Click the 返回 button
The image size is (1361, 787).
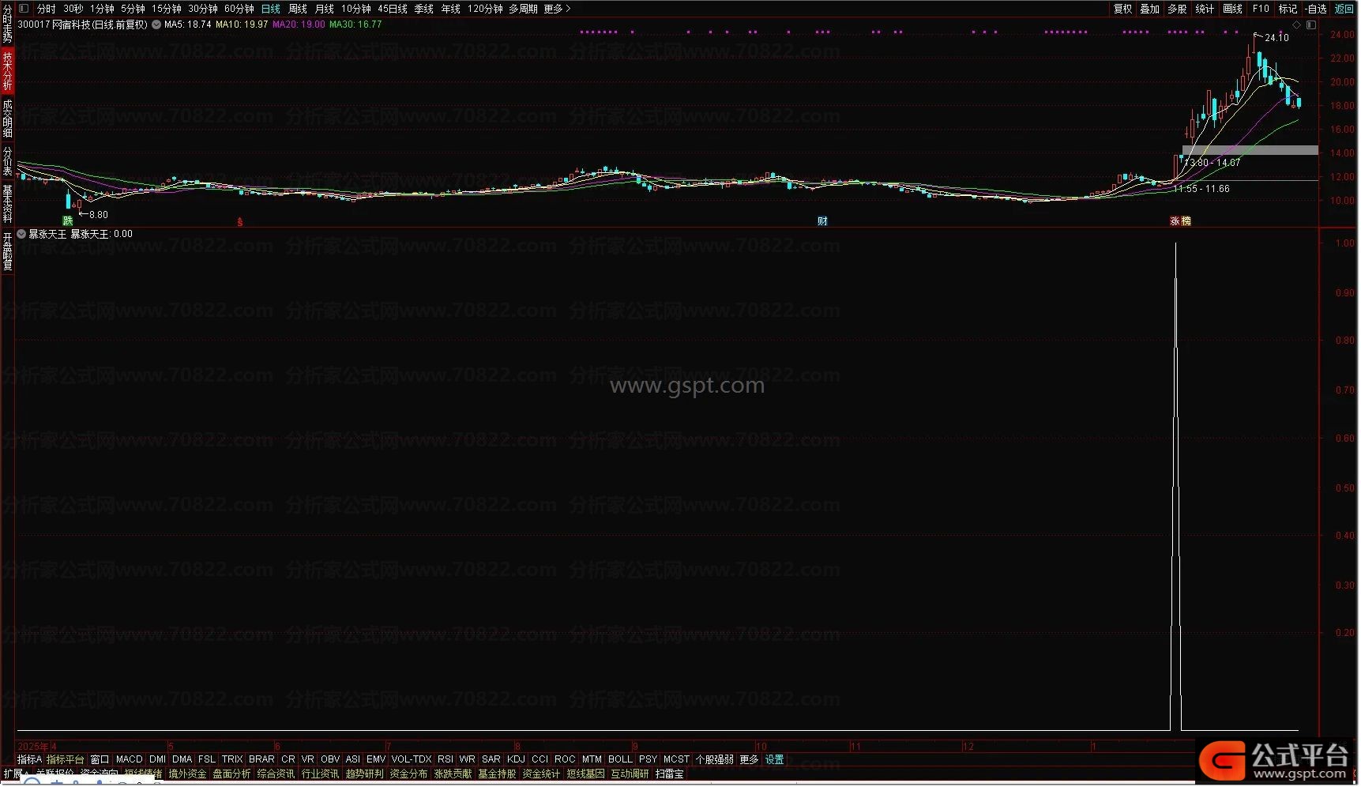click(x=1344, y=9)
